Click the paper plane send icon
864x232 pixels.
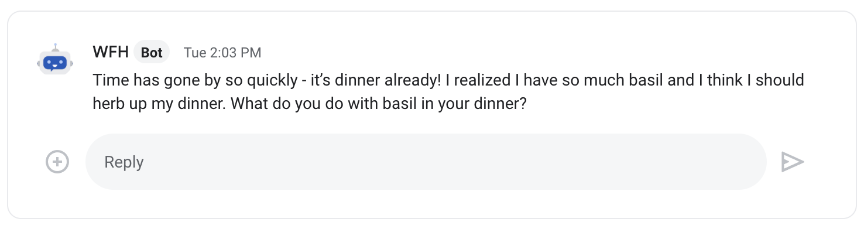click(x=793, y=162)
